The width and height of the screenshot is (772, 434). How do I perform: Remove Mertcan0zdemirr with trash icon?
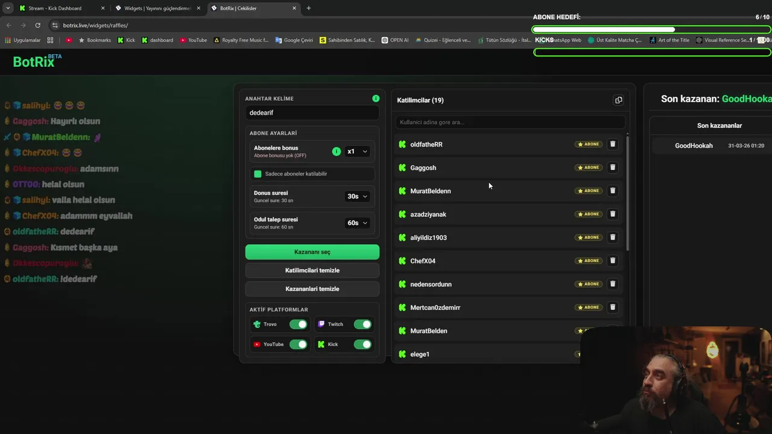click(613, 307)
